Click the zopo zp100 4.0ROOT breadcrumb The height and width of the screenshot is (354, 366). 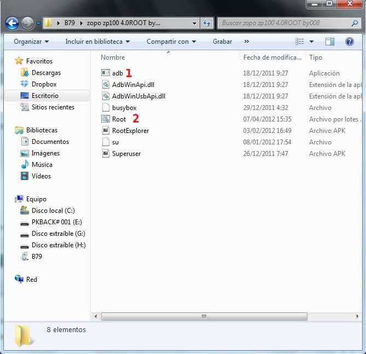coord(124,23)
